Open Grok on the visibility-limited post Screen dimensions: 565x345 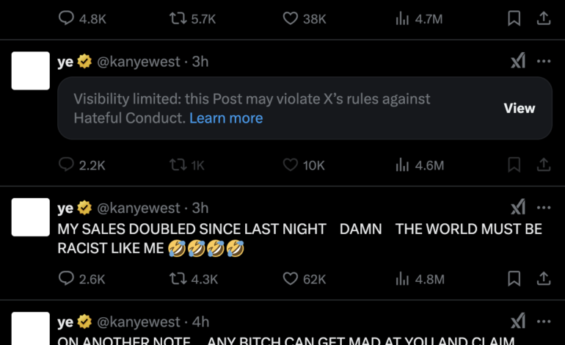[518, 62]
